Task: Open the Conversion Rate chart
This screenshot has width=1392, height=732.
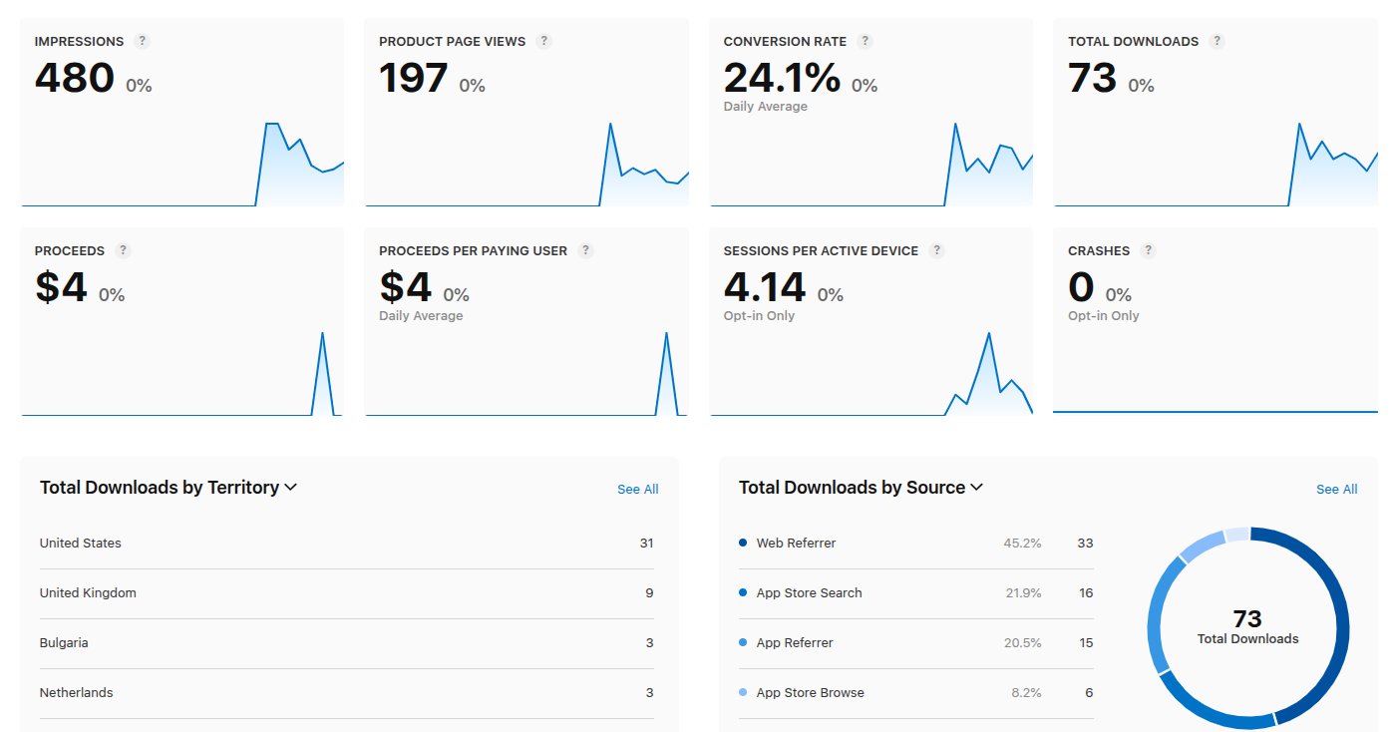Action: [x=871, y=164]
